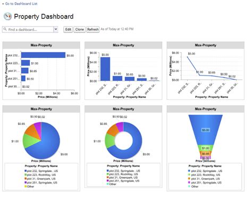Click the search magnifier icon in the finder
The height and width of the screenshot is (200, 252).
[5, 29]
